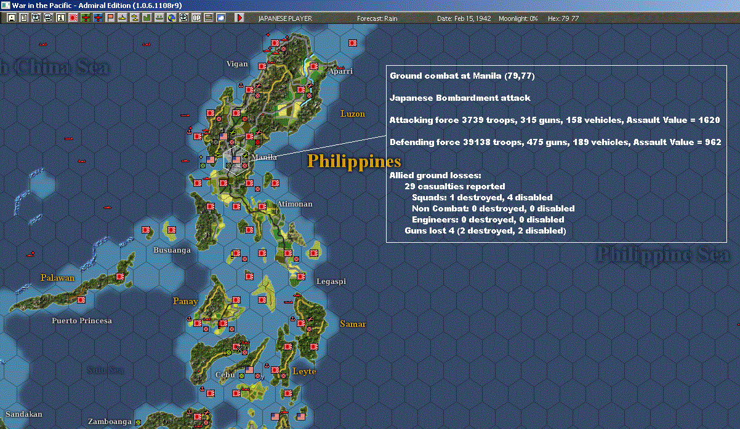Click the 'Allied ground losses:' line

[435, 176]
